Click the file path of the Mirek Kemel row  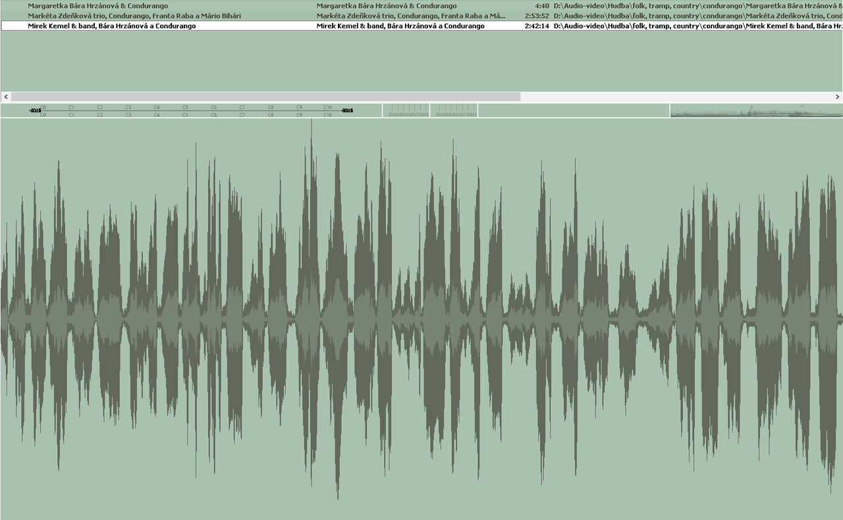[698, 26]
